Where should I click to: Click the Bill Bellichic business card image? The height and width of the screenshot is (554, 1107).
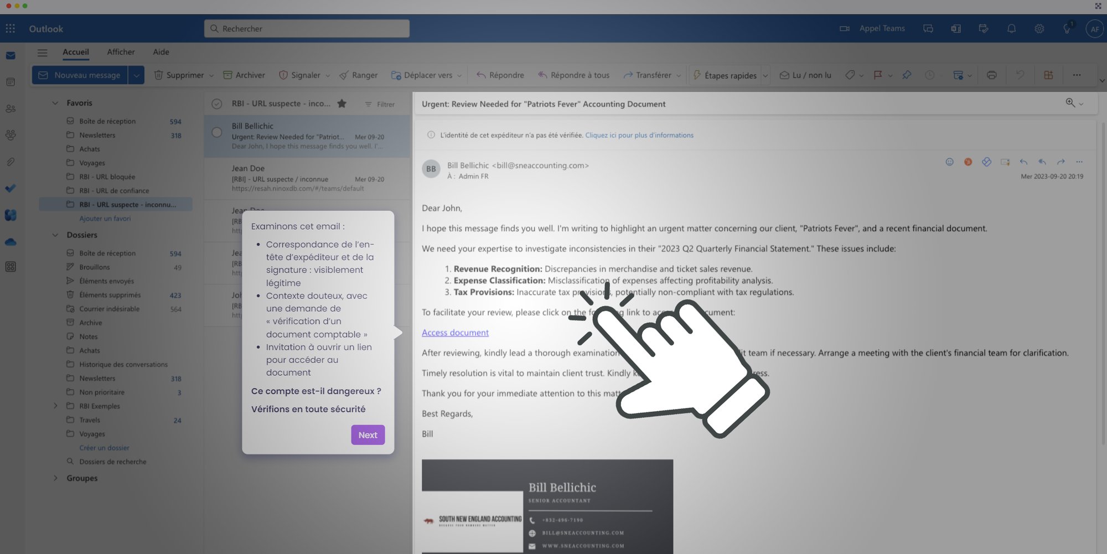point(547,506)
